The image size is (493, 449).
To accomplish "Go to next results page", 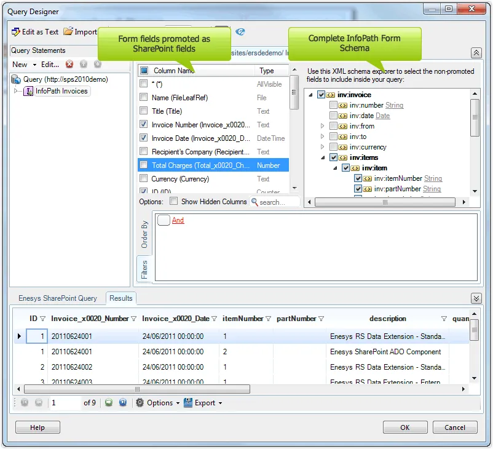I will pos(108,403).
